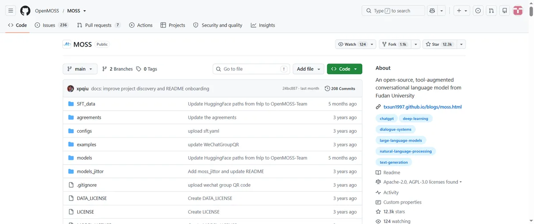Click xpqiu's commit author avatar
534x224 pixels.
click(70, 88)
